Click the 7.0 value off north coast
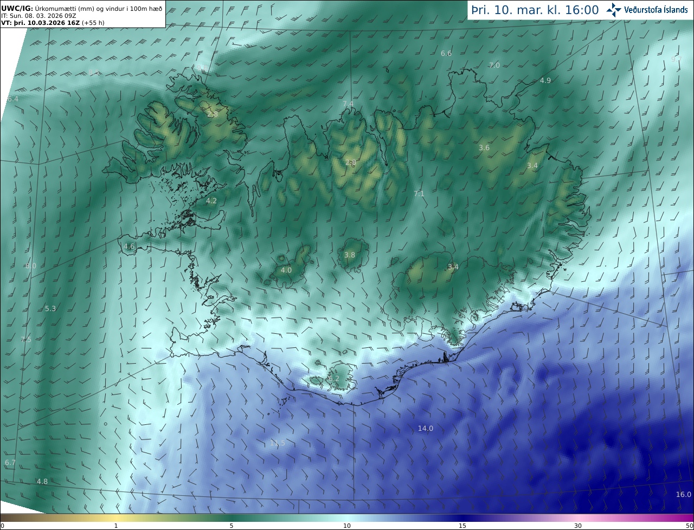This screenshot has width=694, height=530. coord(494,65)
